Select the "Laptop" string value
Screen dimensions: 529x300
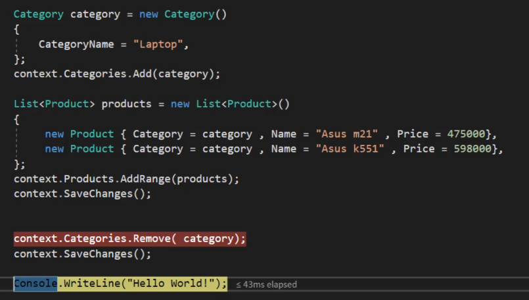tap(158, 44)
